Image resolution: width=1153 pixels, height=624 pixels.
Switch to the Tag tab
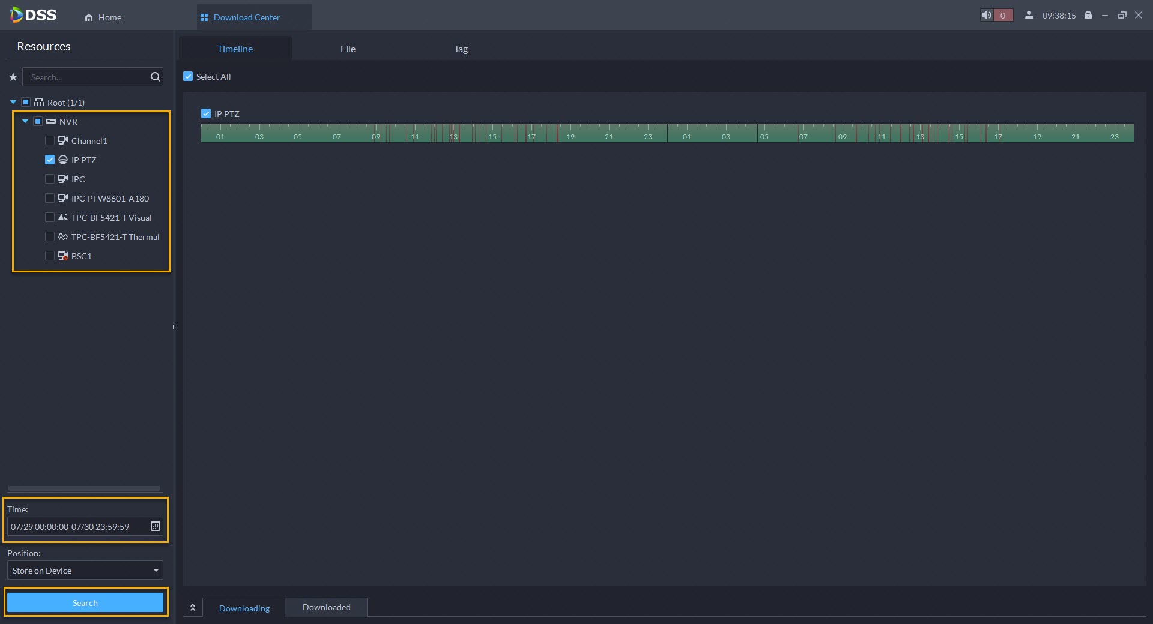(461, 49)
